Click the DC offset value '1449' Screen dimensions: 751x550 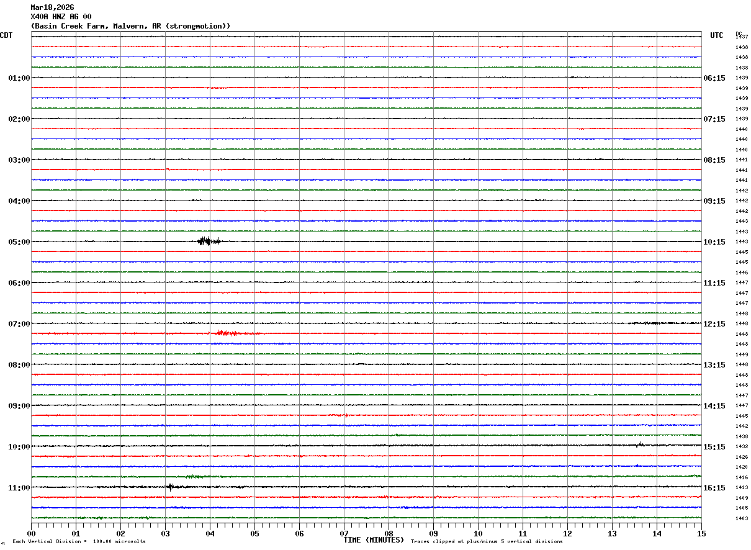coord(741,354)
